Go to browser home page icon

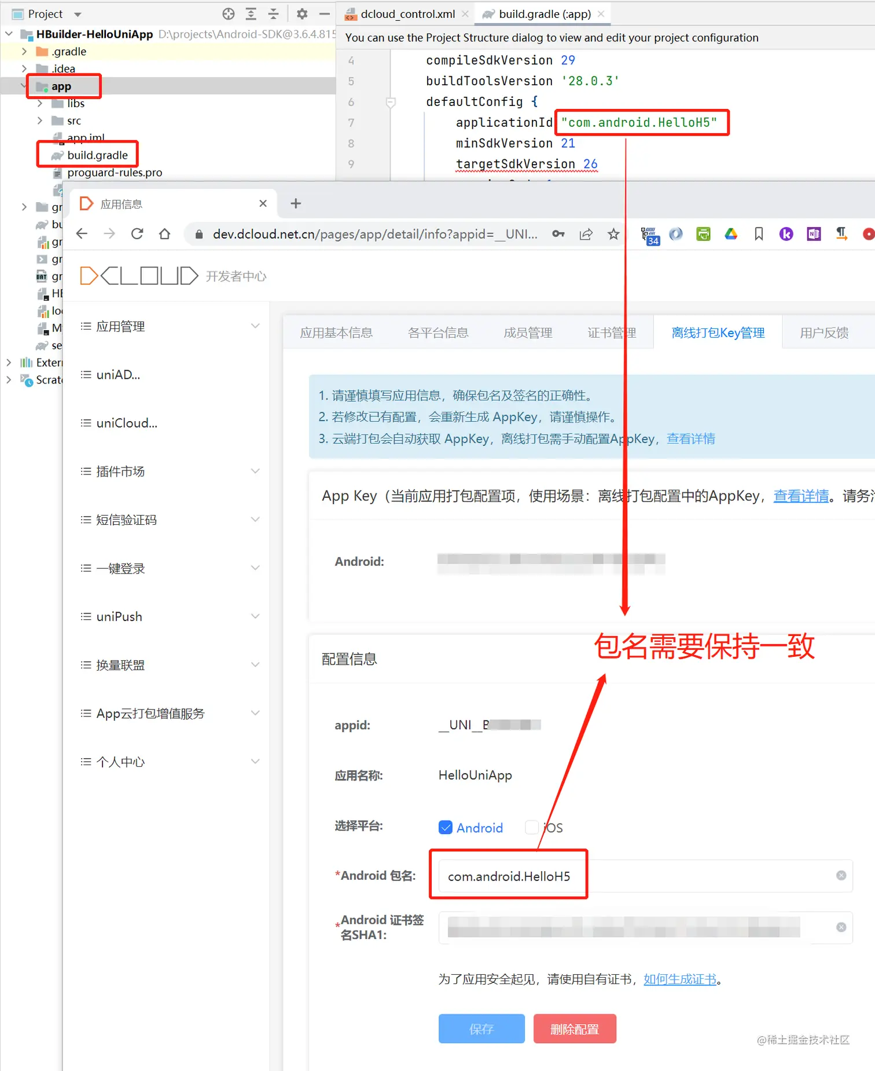coord(165,233)
